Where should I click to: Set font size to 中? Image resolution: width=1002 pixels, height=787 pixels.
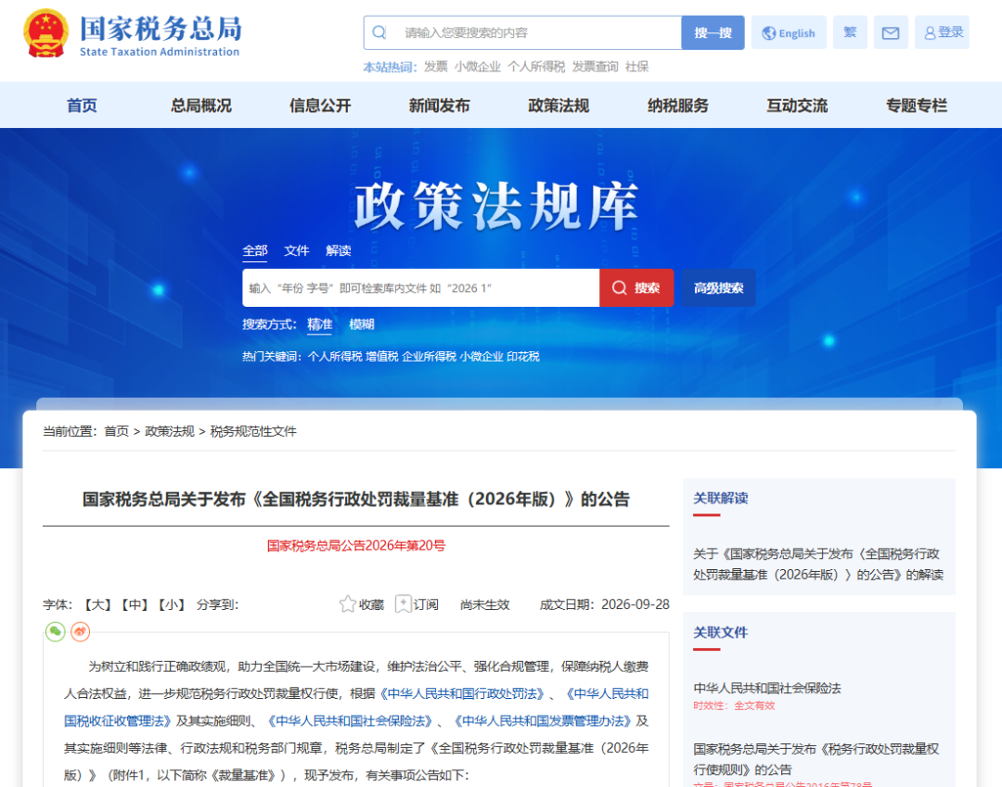(x=135, y=604)
